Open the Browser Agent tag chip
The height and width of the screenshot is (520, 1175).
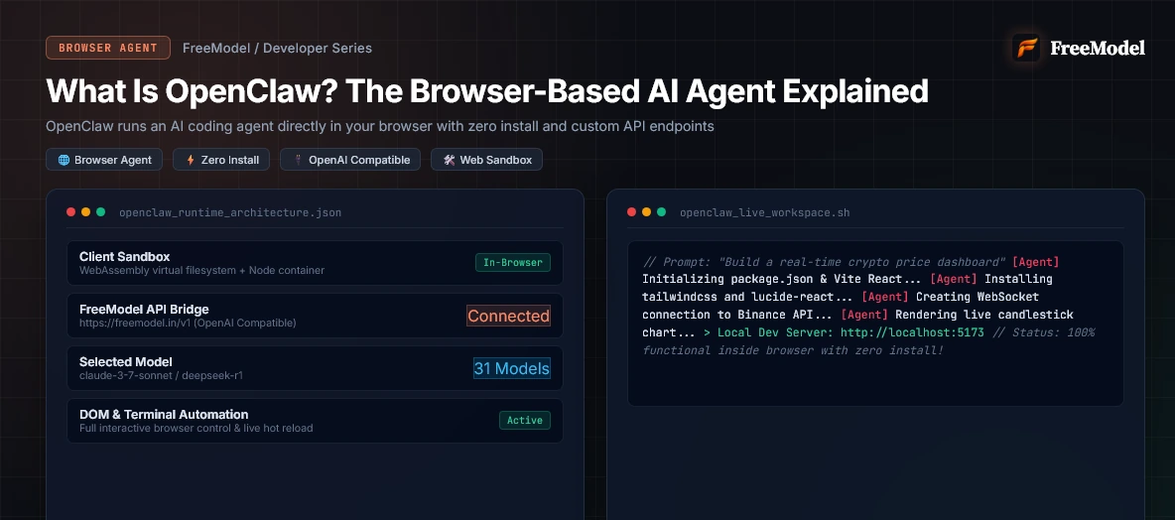[x=104, y=160]
